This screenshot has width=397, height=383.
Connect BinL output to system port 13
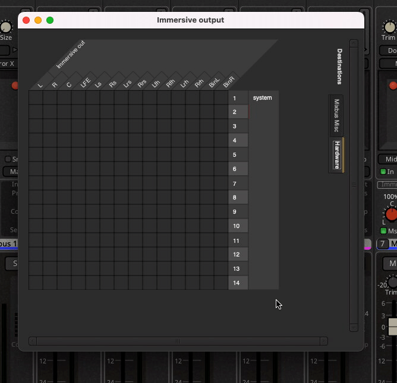click(x=207, y=268)
